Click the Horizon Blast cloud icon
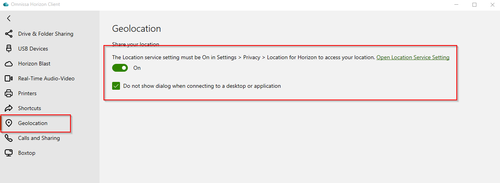 pyautogui.click(x=9, y=63)
